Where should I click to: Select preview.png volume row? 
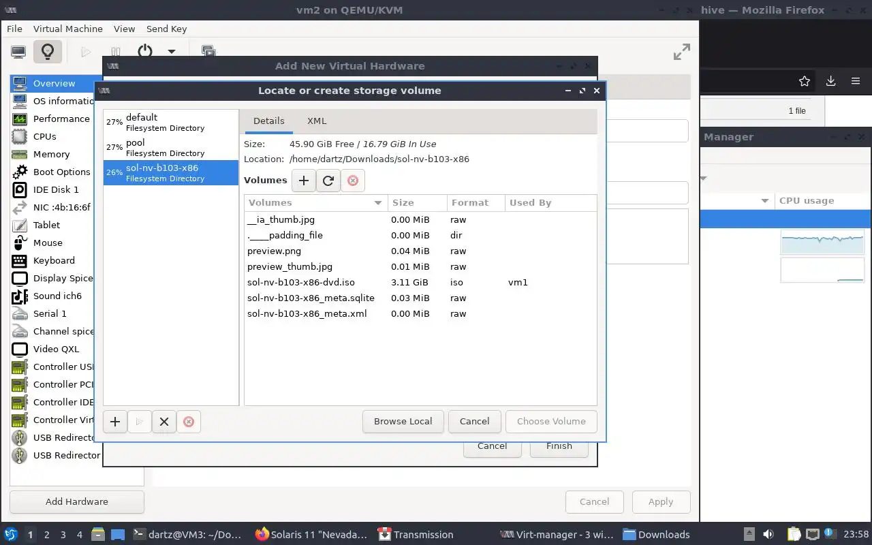pos(420,251)
